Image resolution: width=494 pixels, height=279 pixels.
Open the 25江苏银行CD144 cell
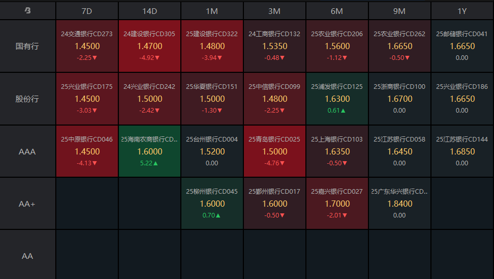(462, 151)
